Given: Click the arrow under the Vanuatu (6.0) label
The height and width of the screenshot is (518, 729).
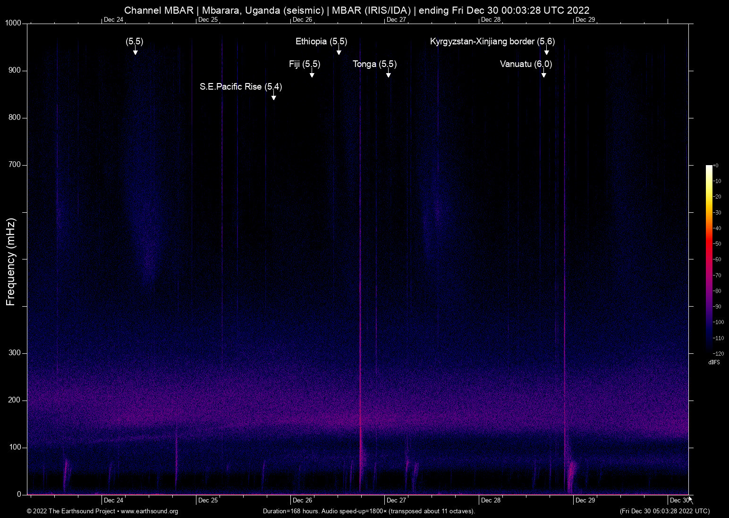Looking at the screenshot, I should 543,74.
